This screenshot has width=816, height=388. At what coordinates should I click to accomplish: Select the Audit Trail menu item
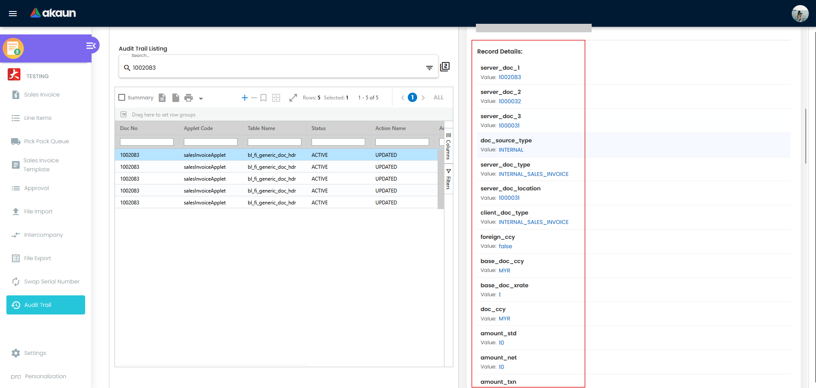point(46,305)
